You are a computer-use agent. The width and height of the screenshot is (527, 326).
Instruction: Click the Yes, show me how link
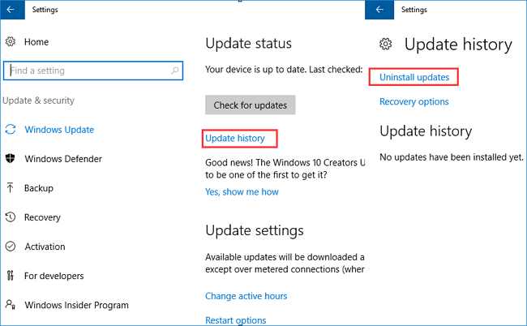tap(242, 191)
